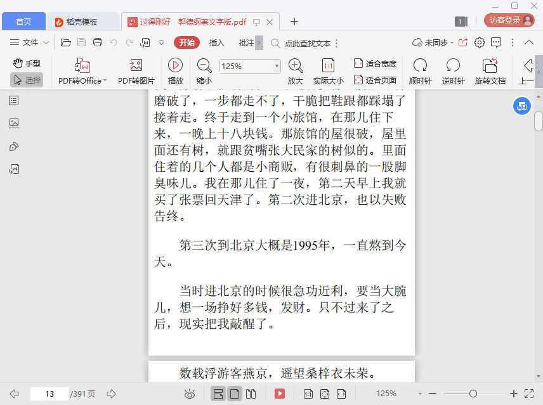Open the feedback chat bubble icon
This screenshot has height=405, width=543.
point(496,42)
